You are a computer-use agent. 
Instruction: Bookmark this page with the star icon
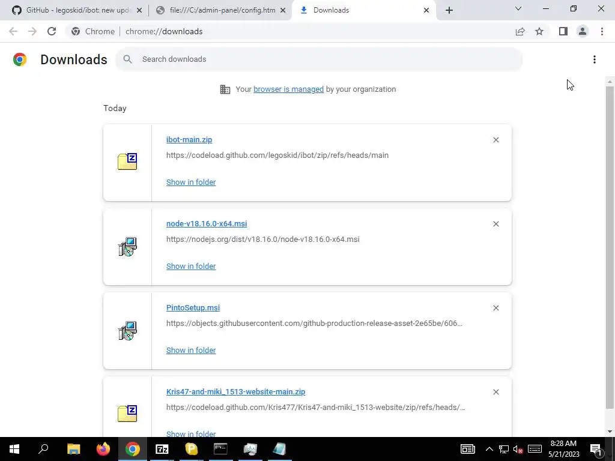539,31
